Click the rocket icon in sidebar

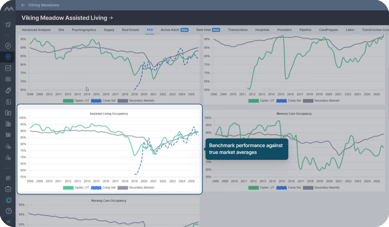pyautogui.click(x=8, y=25)
